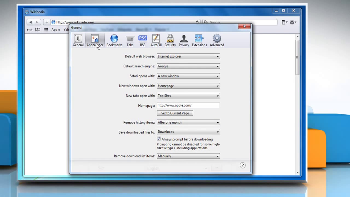The width and height of the screenshot is (350, 197).
Task: Switch to the Extensions preferences pane
Action: coord(199,40)
